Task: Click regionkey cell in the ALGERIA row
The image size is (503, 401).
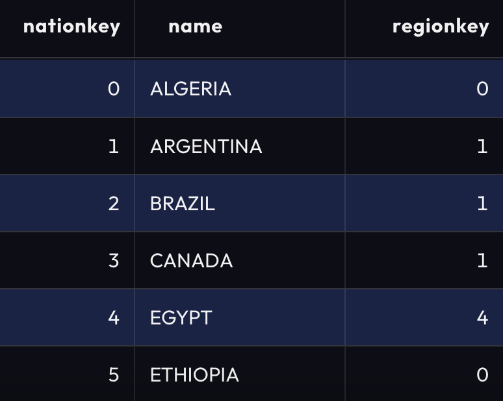Action: (x=482, y=88)
